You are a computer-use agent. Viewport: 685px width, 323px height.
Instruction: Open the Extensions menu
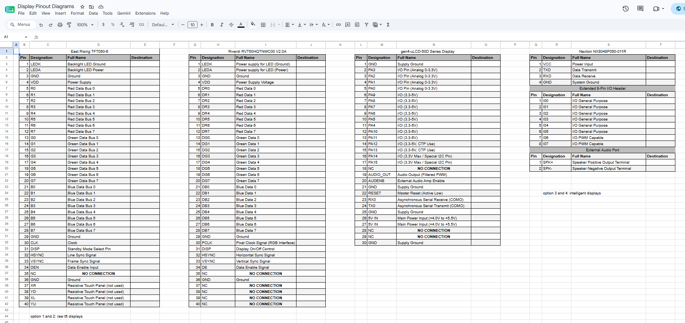[x=146, y=13]
